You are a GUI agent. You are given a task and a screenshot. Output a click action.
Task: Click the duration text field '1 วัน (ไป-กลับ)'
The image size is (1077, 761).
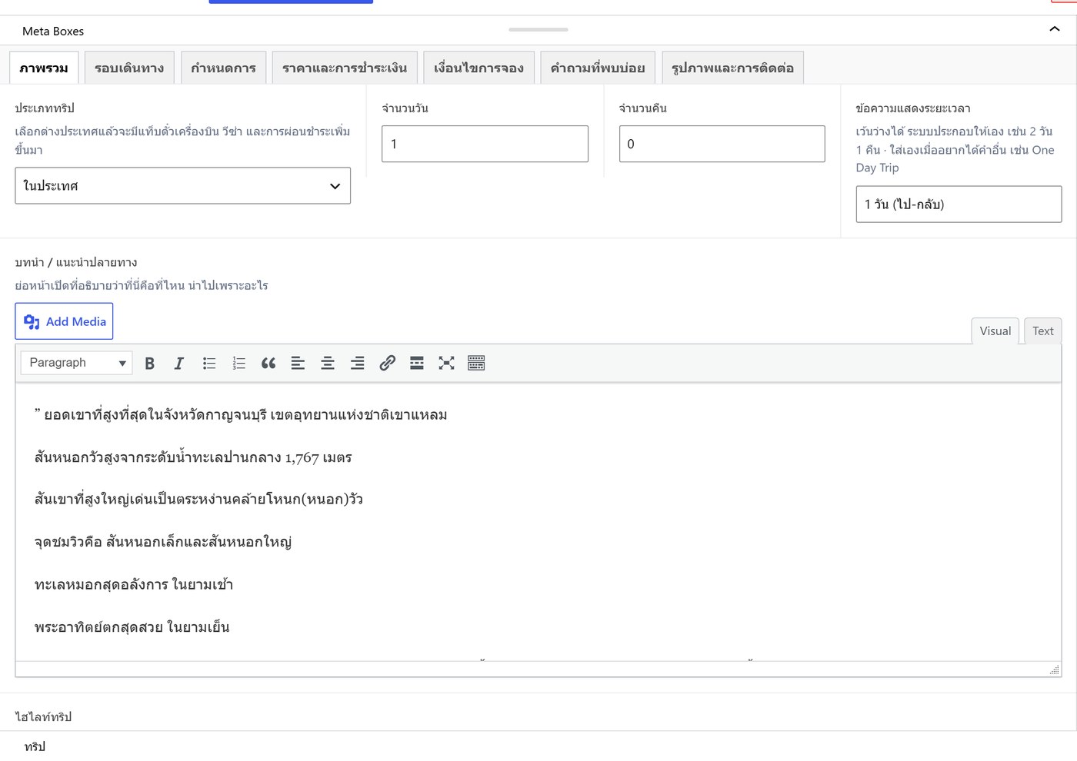(959, 204)
